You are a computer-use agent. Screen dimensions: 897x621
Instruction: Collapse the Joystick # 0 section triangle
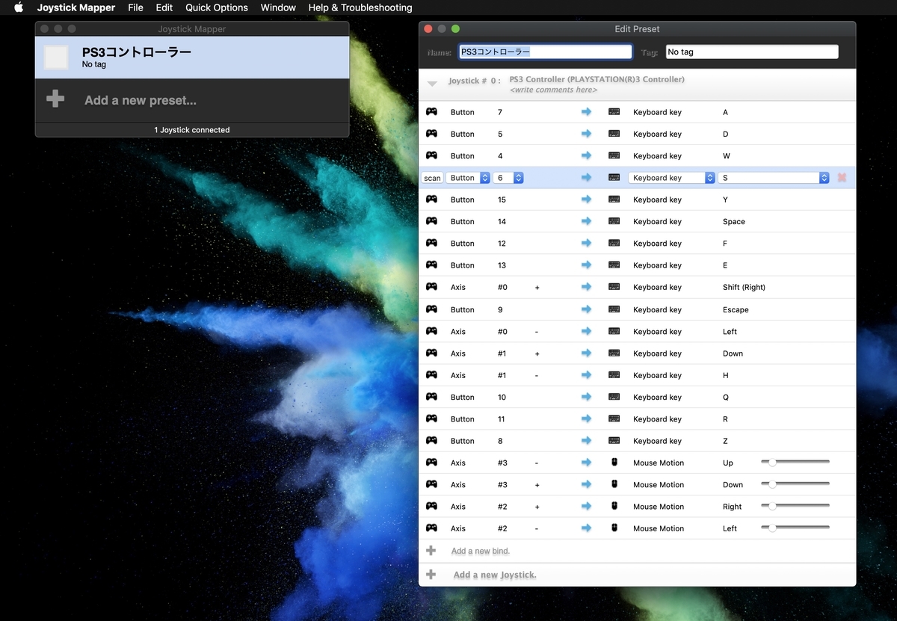point(432,84)
